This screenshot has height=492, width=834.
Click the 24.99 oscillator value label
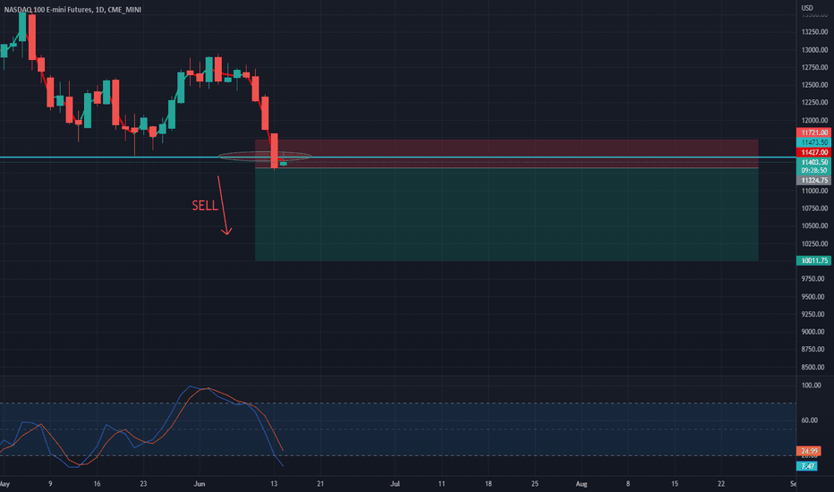pyautogui.click(x=808, y=451)
